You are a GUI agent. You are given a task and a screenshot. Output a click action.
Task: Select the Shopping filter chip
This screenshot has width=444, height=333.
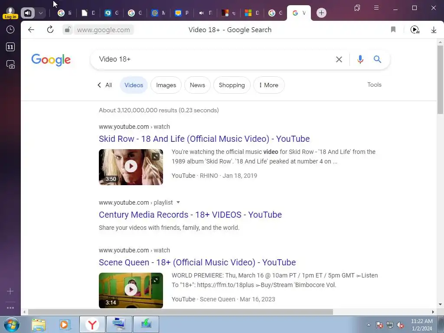tap(232, 85)
